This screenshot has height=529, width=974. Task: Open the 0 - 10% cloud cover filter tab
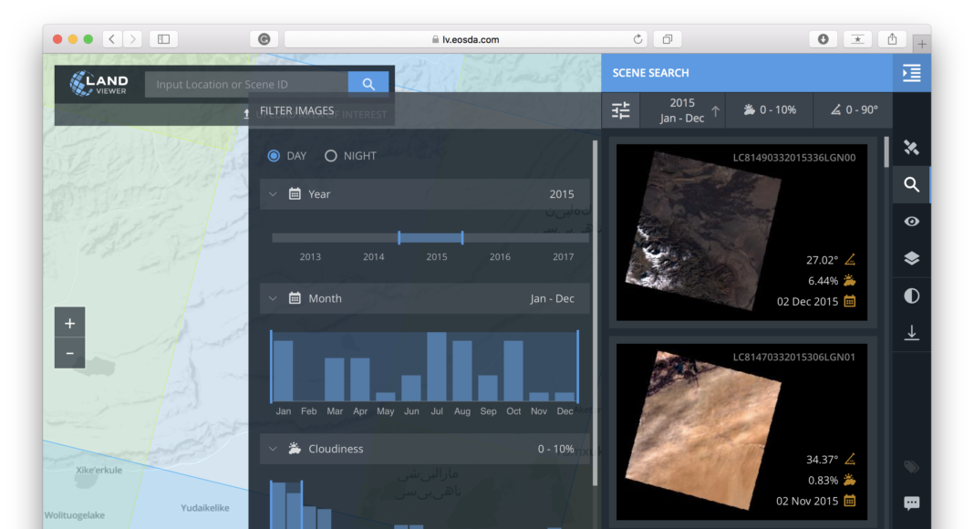pyautogui.click(x=770, y=110)
